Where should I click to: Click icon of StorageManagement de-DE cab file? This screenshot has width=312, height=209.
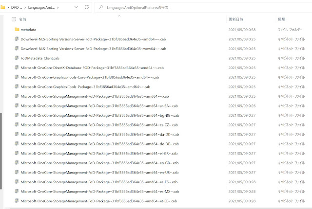pos(17,143)
